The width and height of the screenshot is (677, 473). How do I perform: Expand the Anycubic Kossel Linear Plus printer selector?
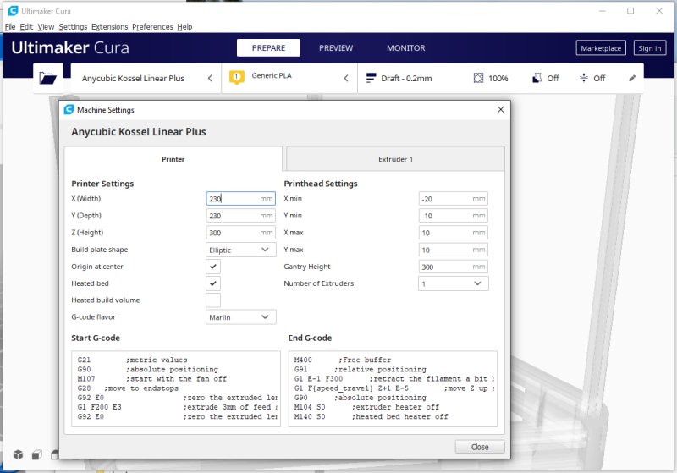pyautogui.click(x=146, y=78)
